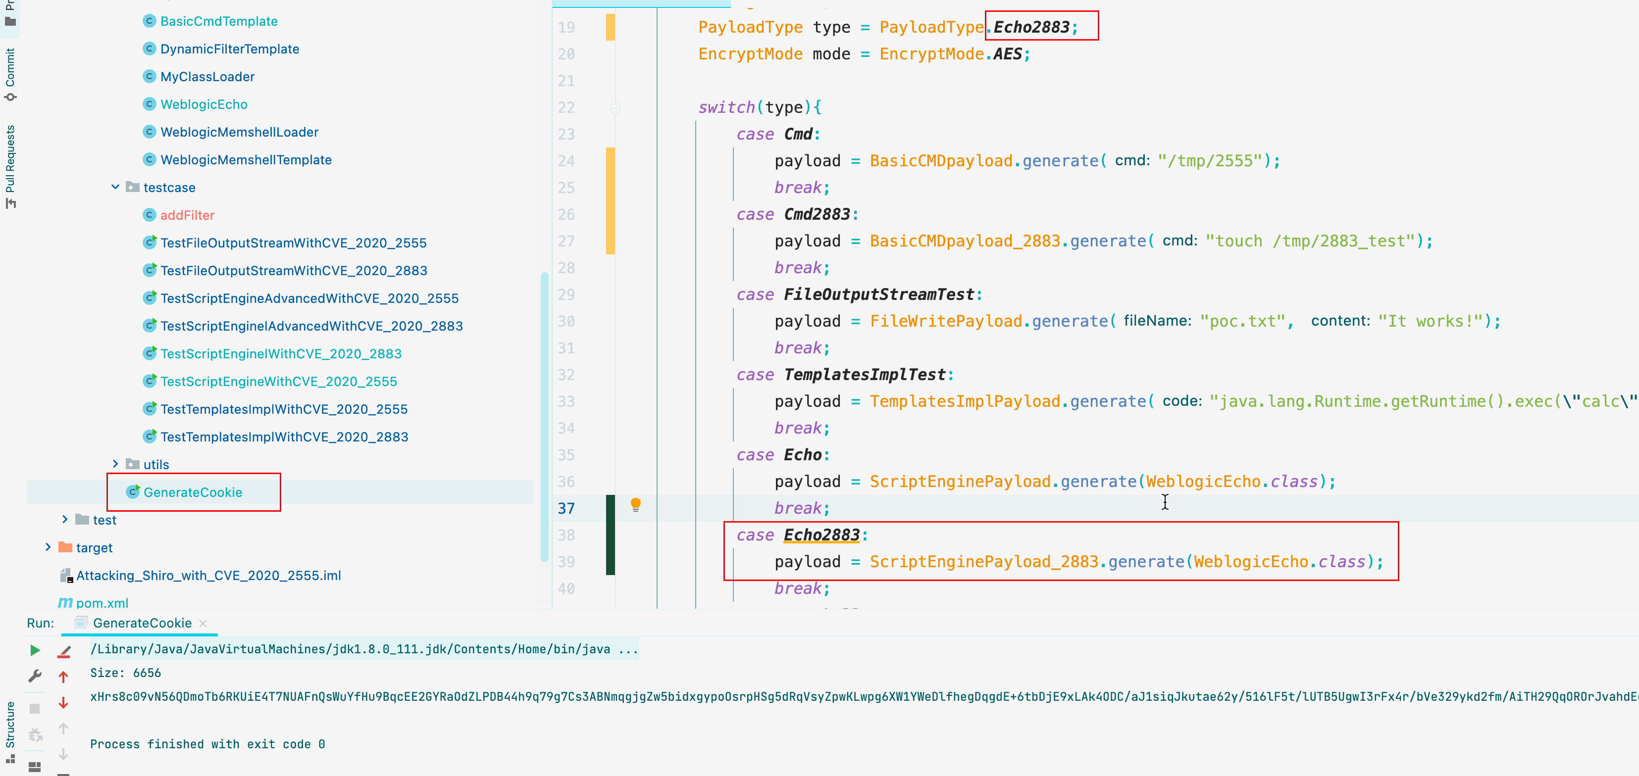Click the red down-arrow stack trace icon
1639x776 pixels.
coord(63,703)
